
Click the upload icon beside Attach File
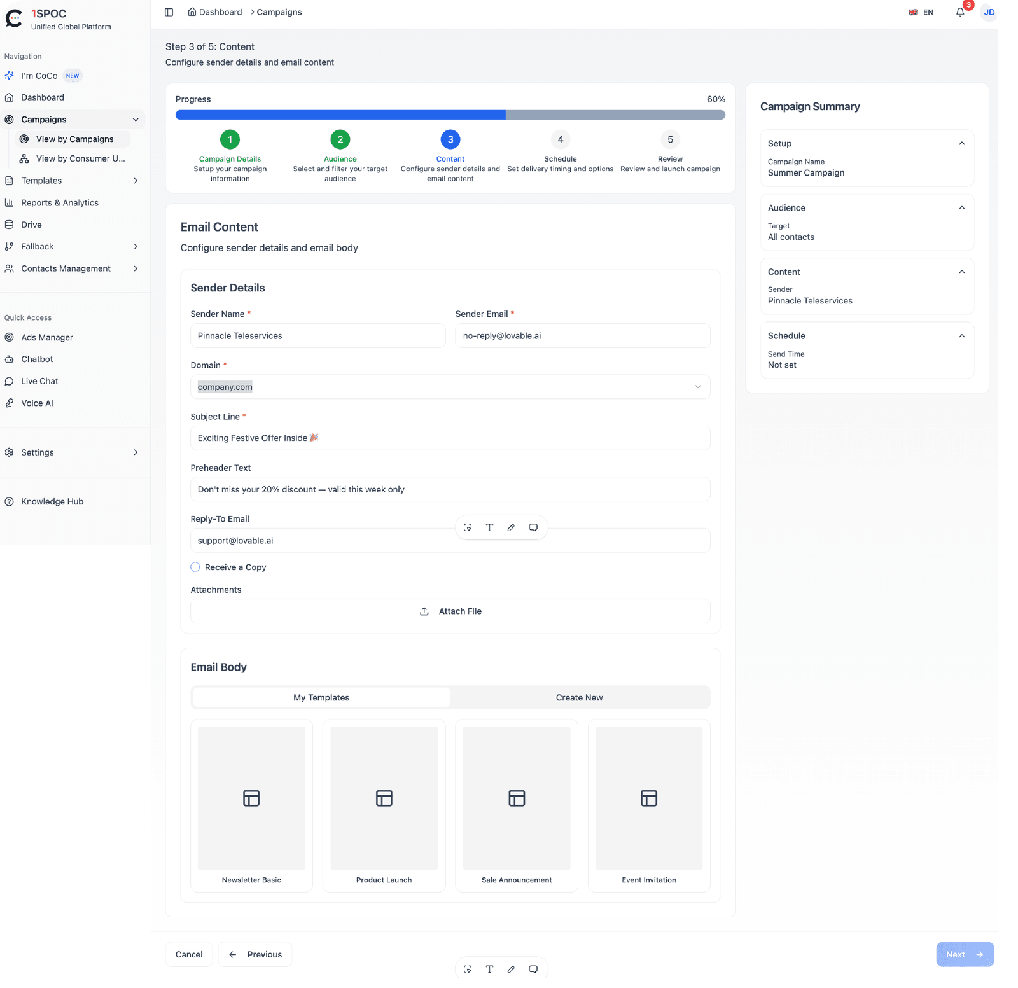(424, 611)
